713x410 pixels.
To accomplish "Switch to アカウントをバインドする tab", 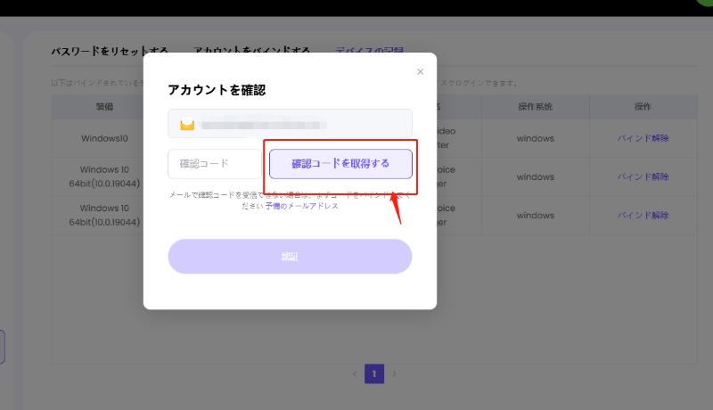I will (x=251, y=51).
